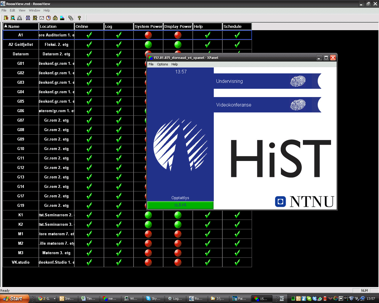Select the K2 room name cell
Viewport: 379px width, 303px height.
click(x=21, y=224)
